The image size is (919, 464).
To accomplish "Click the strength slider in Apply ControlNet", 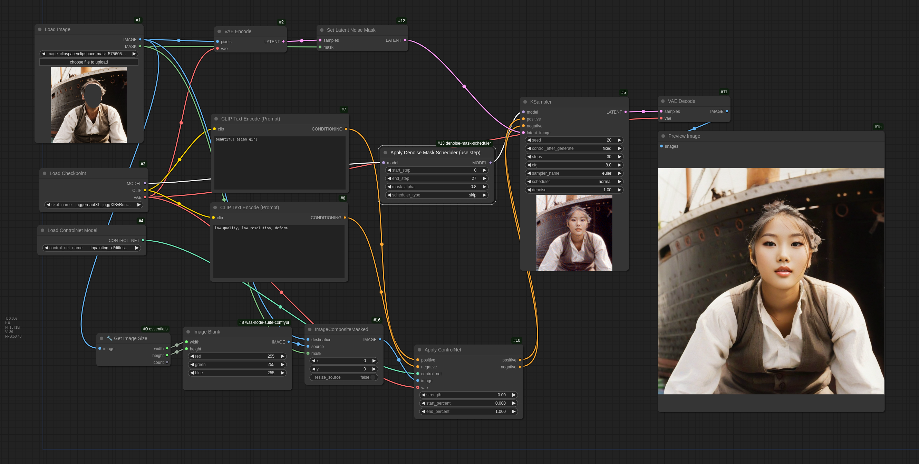I will point(468,395).
